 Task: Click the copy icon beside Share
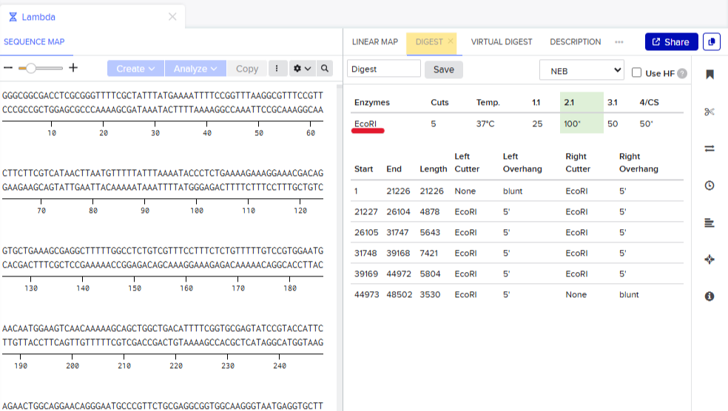click(x=711, y=42)
